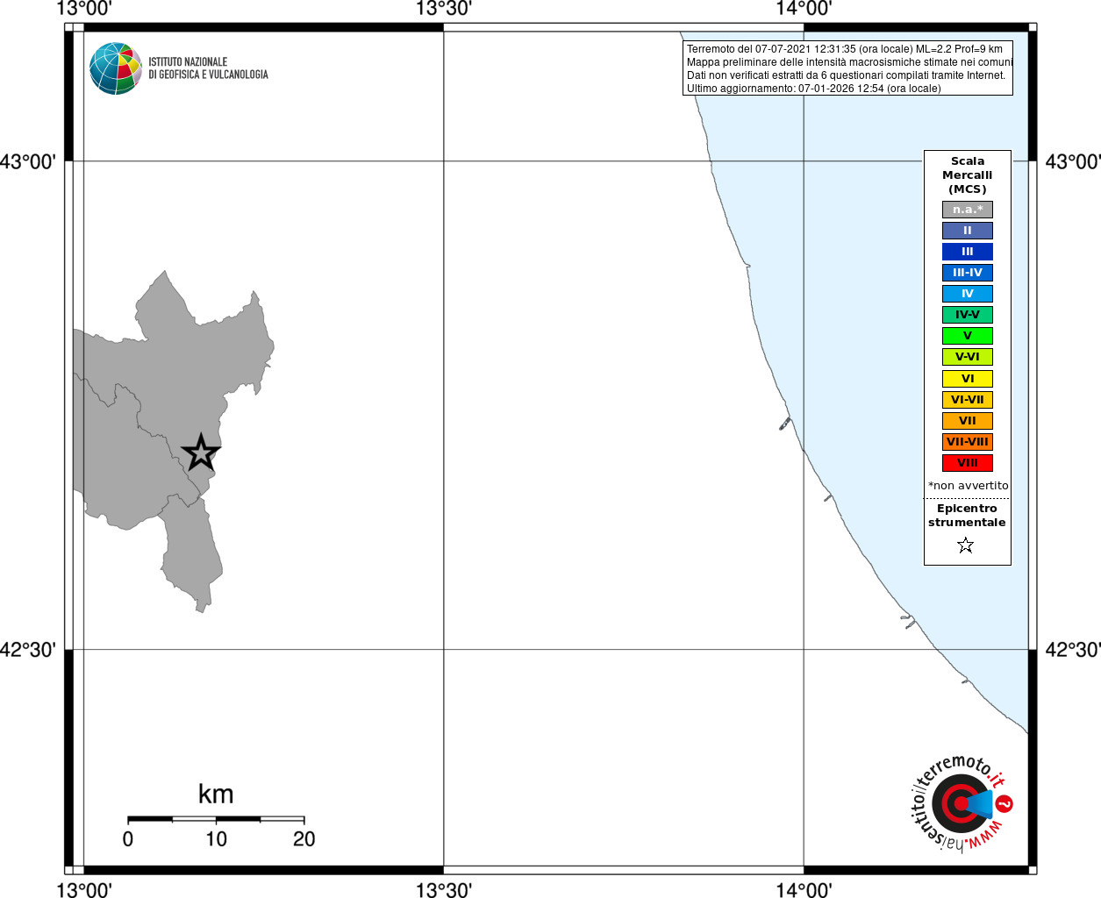Select the III-IV legend swatch
This screenshot has width=1101, height=898.
[968, 273]
